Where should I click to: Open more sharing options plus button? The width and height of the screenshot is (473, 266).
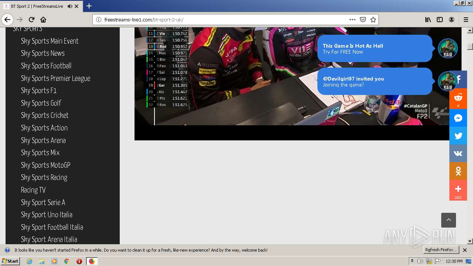click(458, 190)
